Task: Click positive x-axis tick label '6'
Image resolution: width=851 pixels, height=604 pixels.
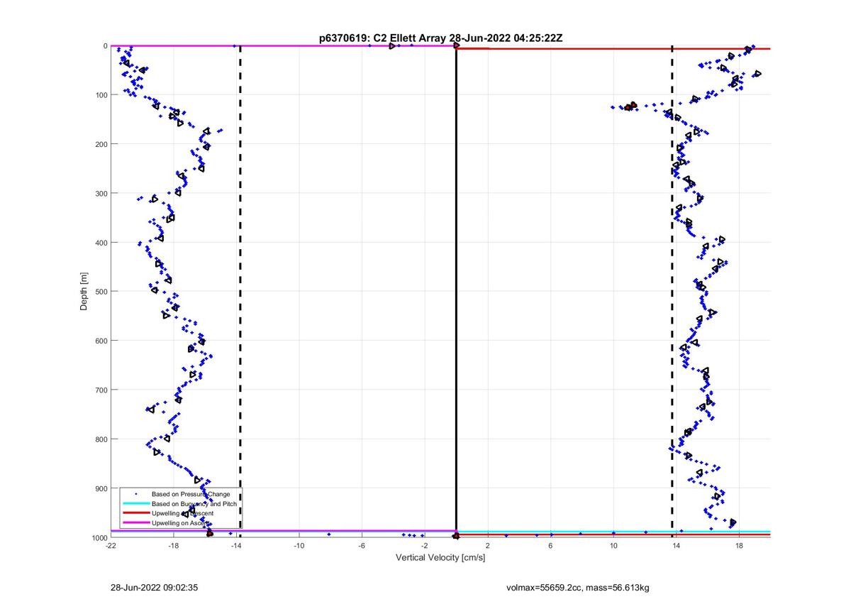Action: click(x=551, y=546)
